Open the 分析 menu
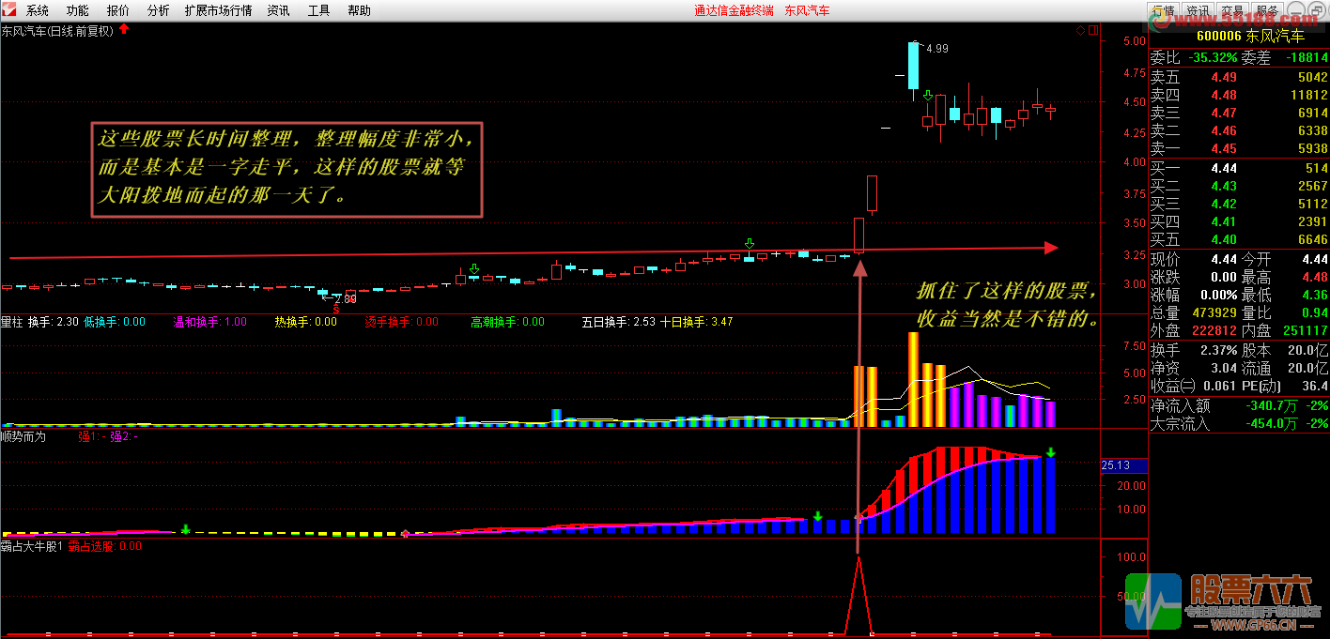Screen dimensions: 1330x639 (x=159, y=10)
